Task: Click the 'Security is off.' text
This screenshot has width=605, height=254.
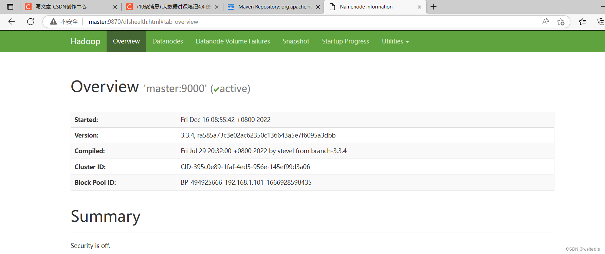Action: click(90, 246)
